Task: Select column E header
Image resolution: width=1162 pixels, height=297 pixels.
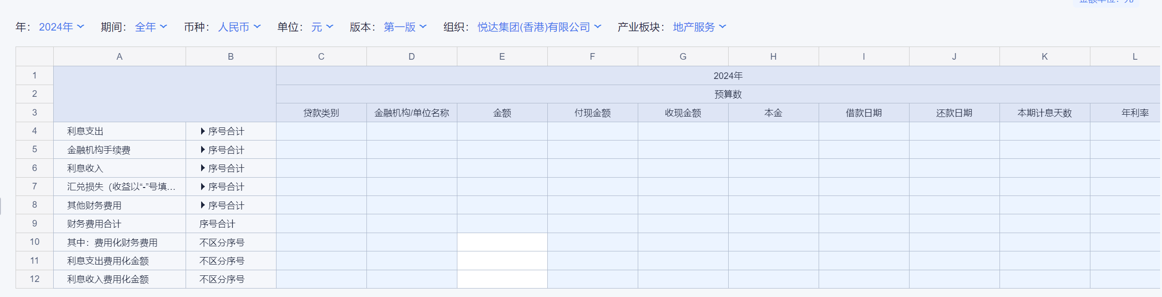Action: (x=502, y=56)
